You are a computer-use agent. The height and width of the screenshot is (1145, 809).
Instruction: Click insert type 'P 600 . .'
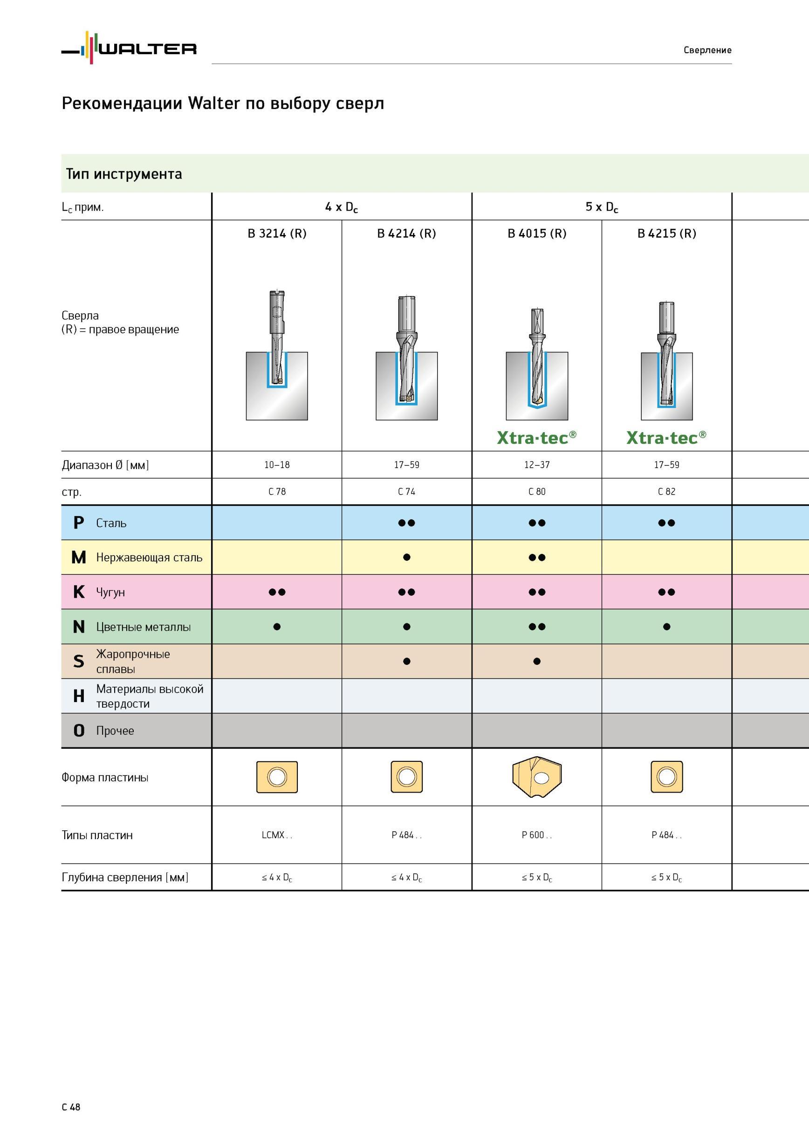537,835
